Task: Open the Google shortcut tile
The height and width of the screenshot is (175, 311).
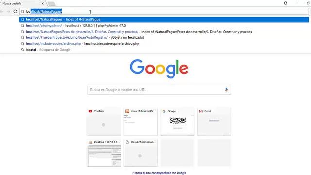Action: pyautogui.click(x=177, y=122)
